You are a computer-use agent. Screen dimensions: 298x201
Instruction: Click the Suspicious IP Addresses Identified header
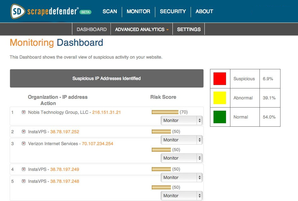(x=107, y=78)
